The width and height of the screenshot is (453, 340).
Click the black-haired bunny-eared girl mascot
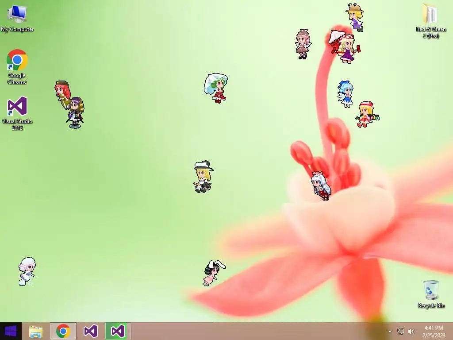[x=215, y=273]
